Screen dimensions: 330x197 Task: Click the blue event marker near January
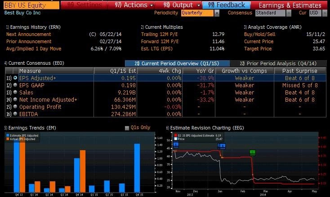[222, 146]
